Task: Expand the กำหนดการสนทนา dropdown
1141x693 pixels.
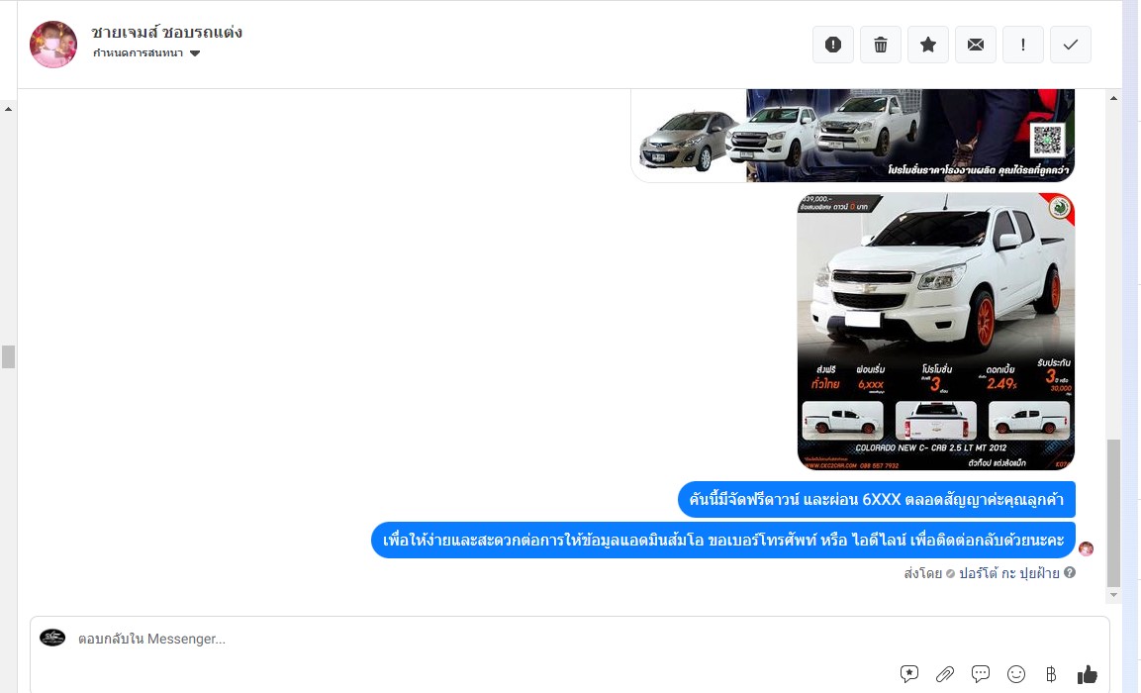Action: (x=146, y=53)
